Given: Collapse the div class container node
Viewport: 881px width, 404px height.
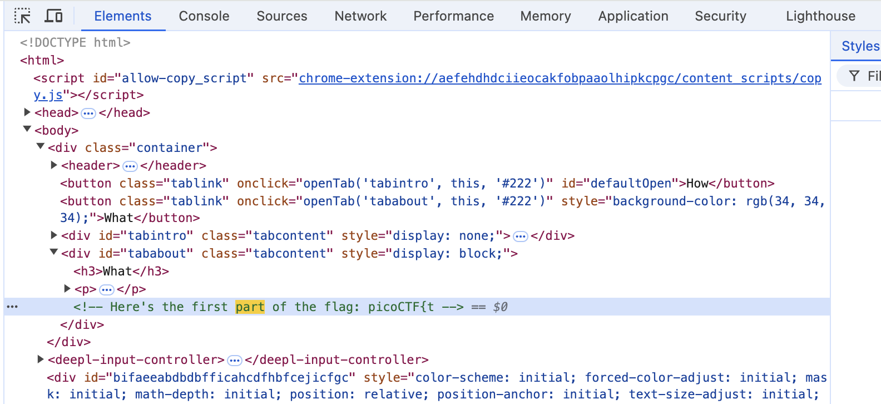Looking at the screenshot, I should 40,146.
